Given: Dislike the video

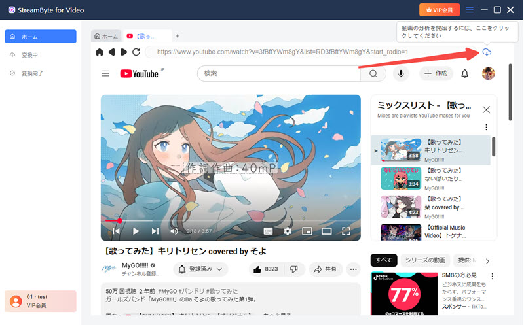Looking at the screenshot, I should click(x=294, y=269).
